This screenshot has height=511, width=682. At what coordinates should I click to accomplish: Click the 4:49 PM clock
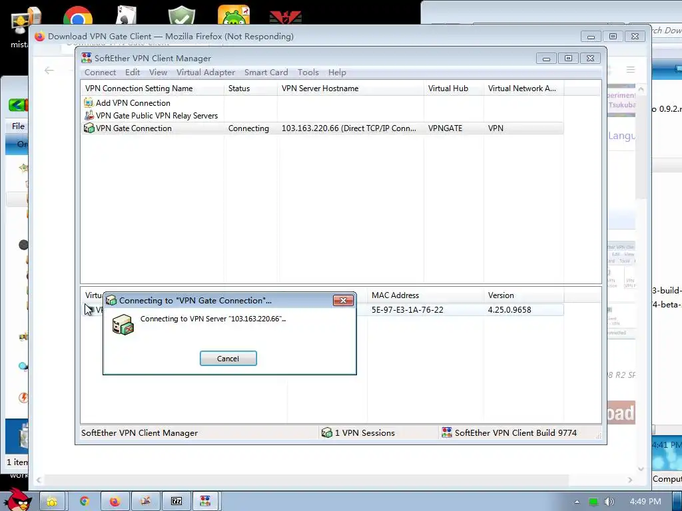(x=645, y=502)
